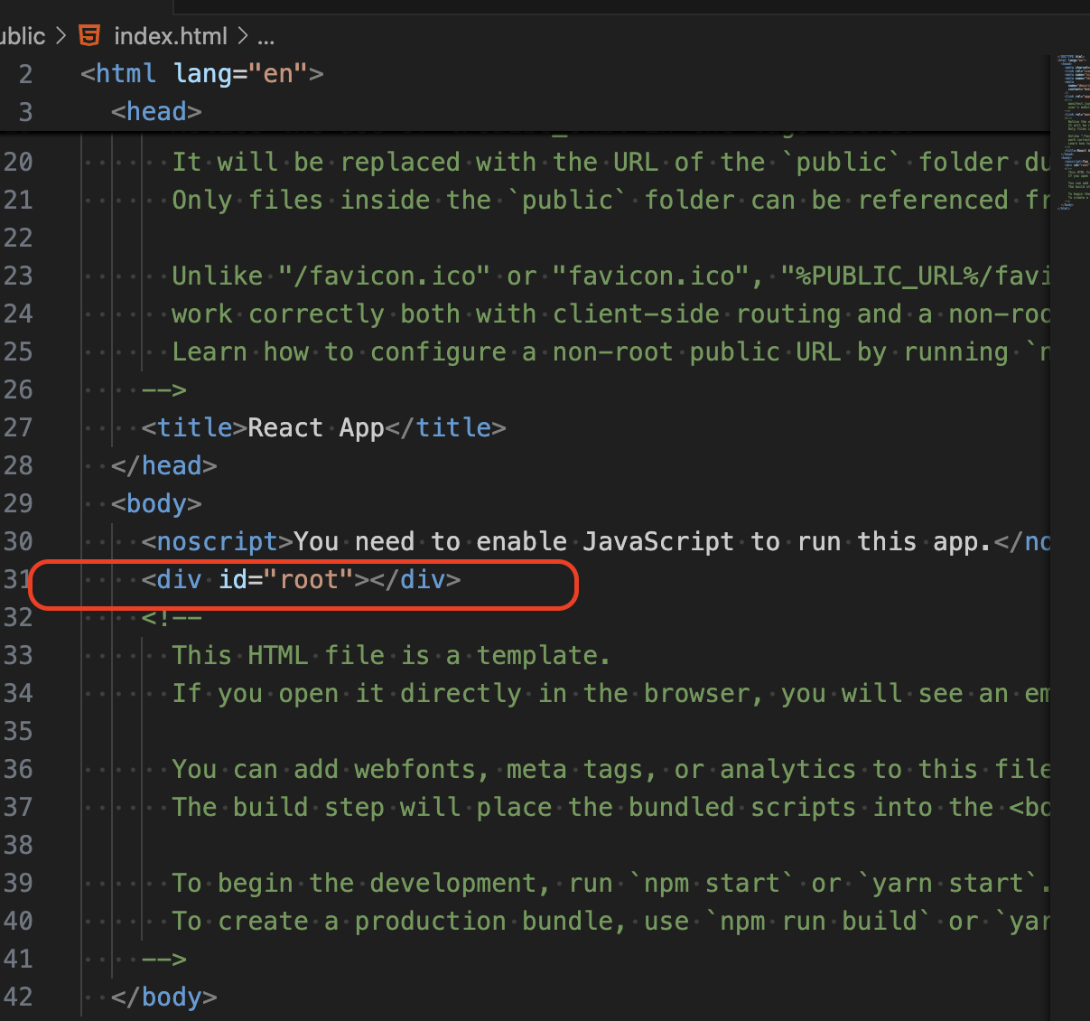The image size is (1090, 1021).
Task: Click the "root" attribute value
Action: click(309, 579)
